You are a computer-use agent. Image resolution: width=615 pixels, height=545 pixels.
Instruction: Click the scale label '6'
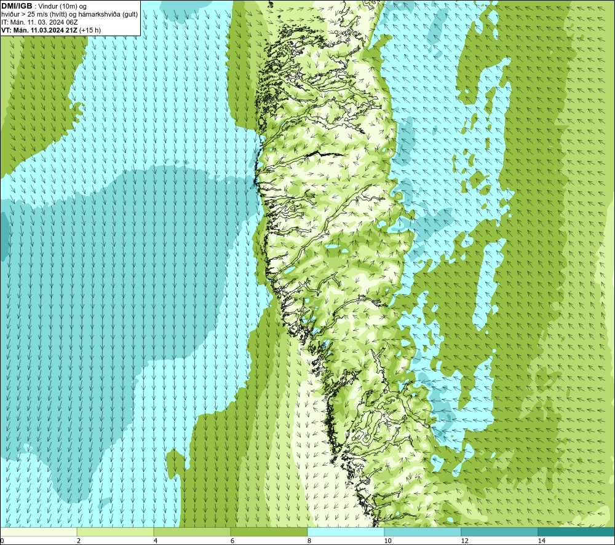[232, 541]
